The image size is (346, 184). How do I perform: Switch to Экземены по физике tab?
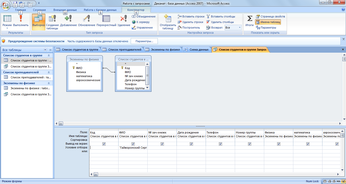click(163, 50)
